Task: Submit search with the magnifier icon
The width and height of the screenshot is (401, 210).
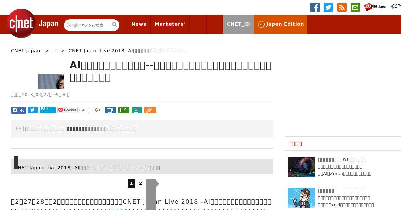Action: (x=115, y=25)
